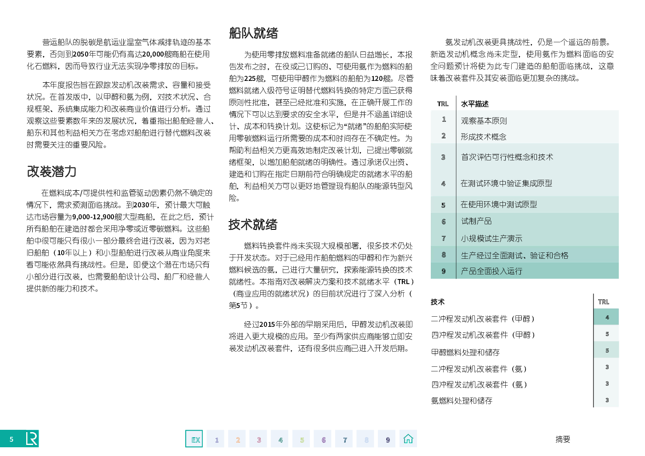This screenshot has height=456, width=645.
Task: Click the 摘要 footer label
Action: point(563,439)
